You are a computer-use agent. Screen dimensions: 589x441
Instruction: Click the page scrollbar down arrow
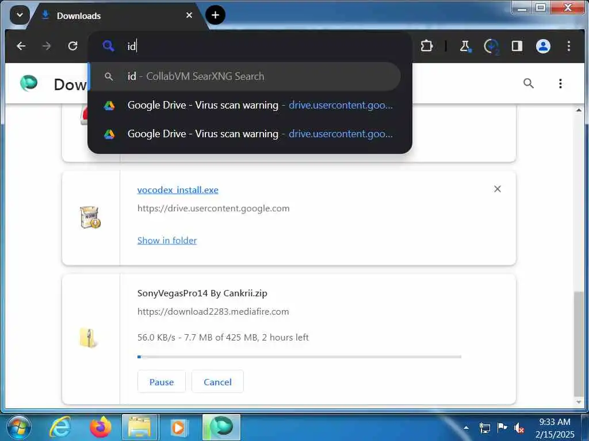pyautogui.click(x=579, y=401)
